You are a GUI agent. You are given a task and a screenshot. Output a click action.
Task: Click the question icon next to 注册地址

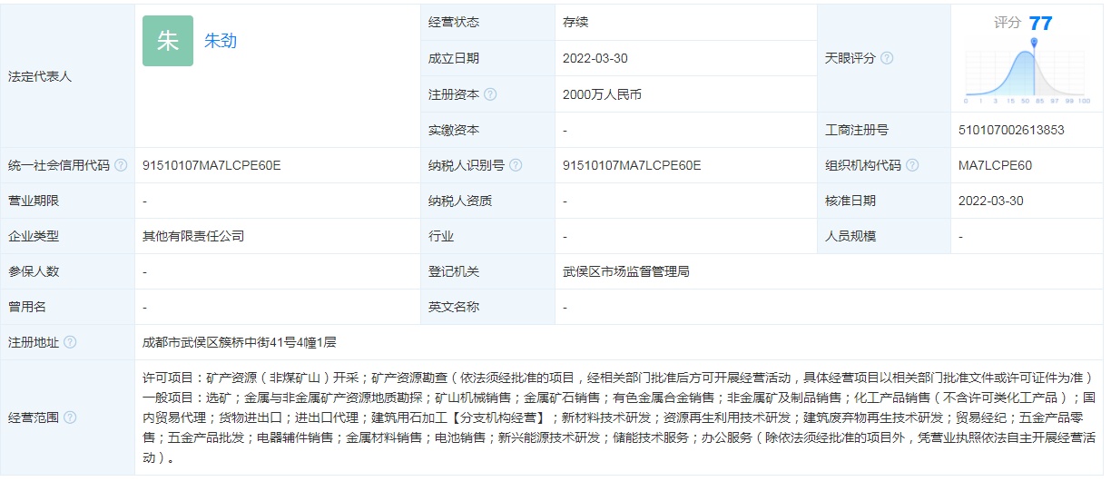70,342
